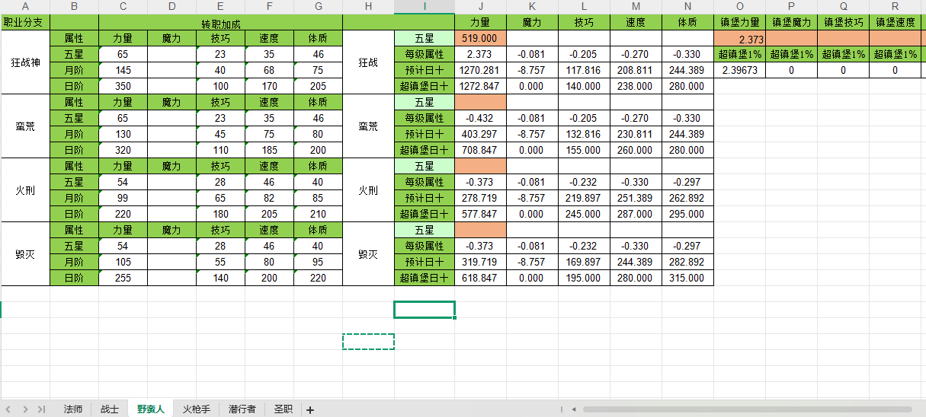Open the 圣职 sheet tab

pos(283,409)
